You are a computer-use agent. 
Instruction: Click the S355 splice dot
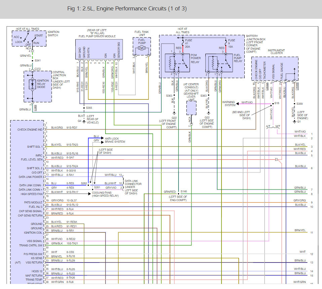click(84, 108)
